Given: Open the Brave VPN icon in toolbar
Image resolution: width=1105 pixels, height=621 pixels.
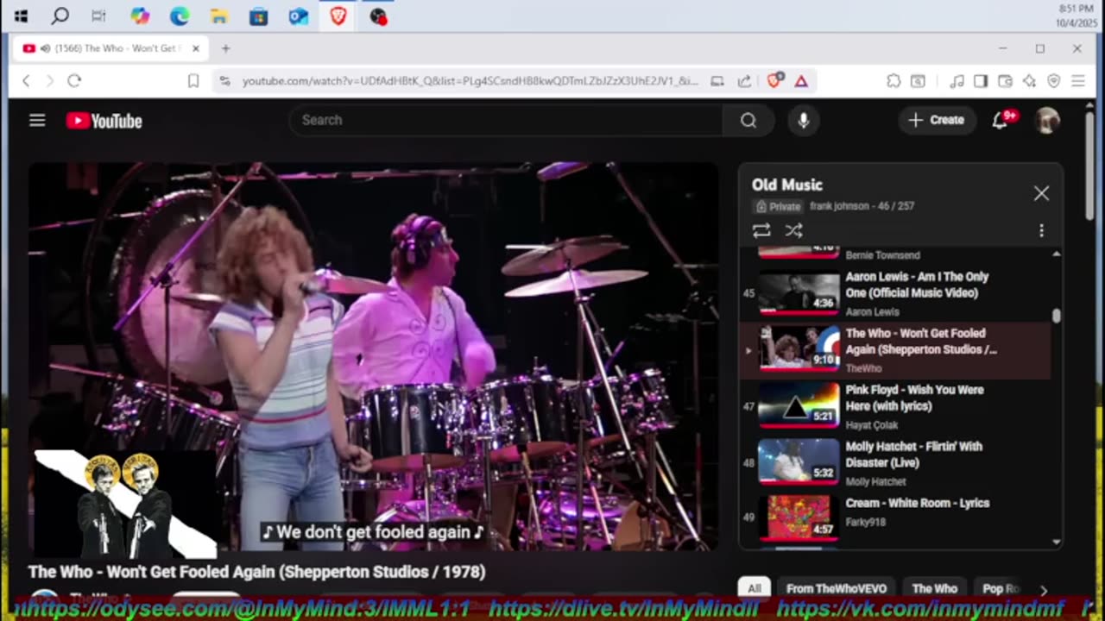Looking at the screenshot, I should (1053, 81).
